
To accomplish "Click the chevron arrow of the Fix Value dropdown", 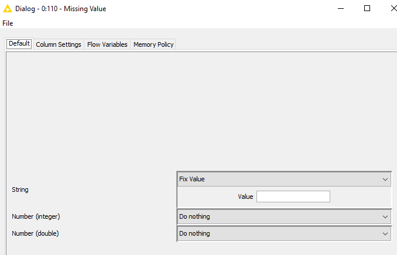I will (385, 180).
